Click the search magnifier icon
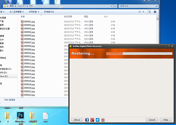Viewport: 176px width, 125px height. tap(157, 6)
